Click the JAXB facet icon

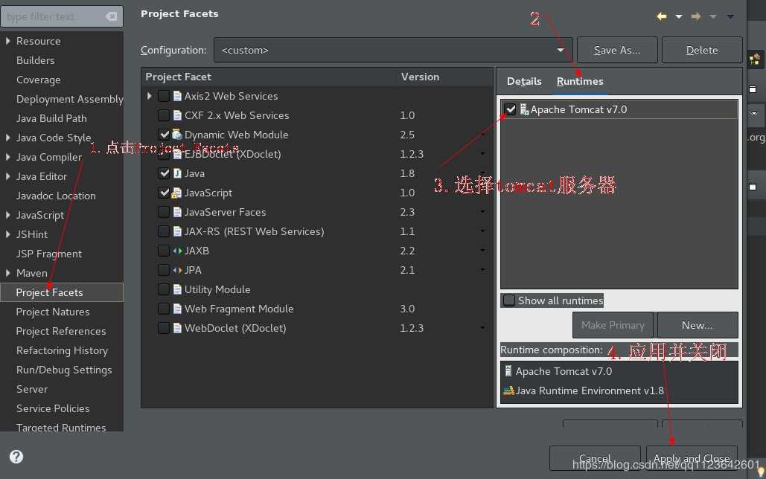177,251
